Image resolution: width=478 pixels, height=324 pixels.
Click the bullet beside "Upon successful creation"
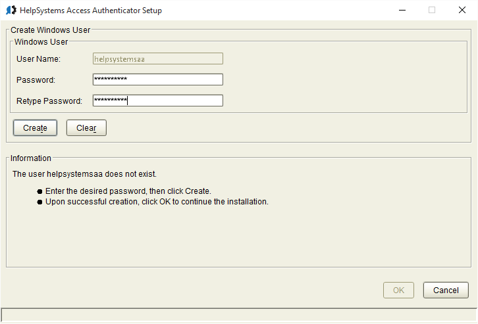(40, 202)
